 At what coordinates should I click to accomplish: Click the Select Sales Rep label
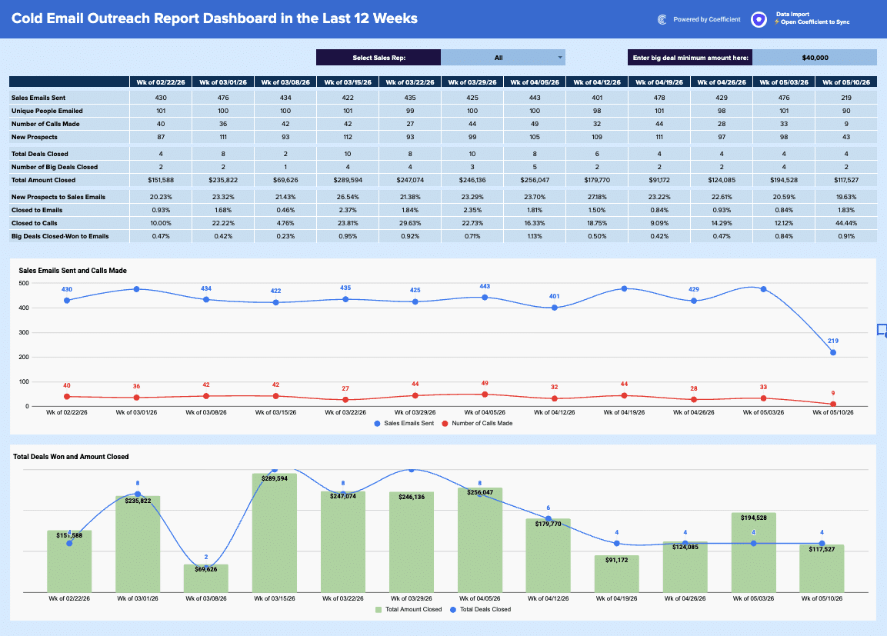(379, 58)
